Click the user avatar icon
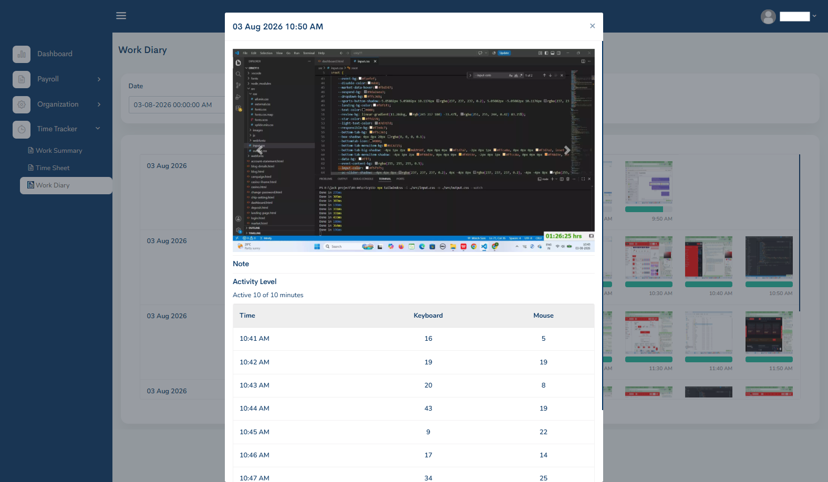 pyautogui.click(x=768, y=17)
